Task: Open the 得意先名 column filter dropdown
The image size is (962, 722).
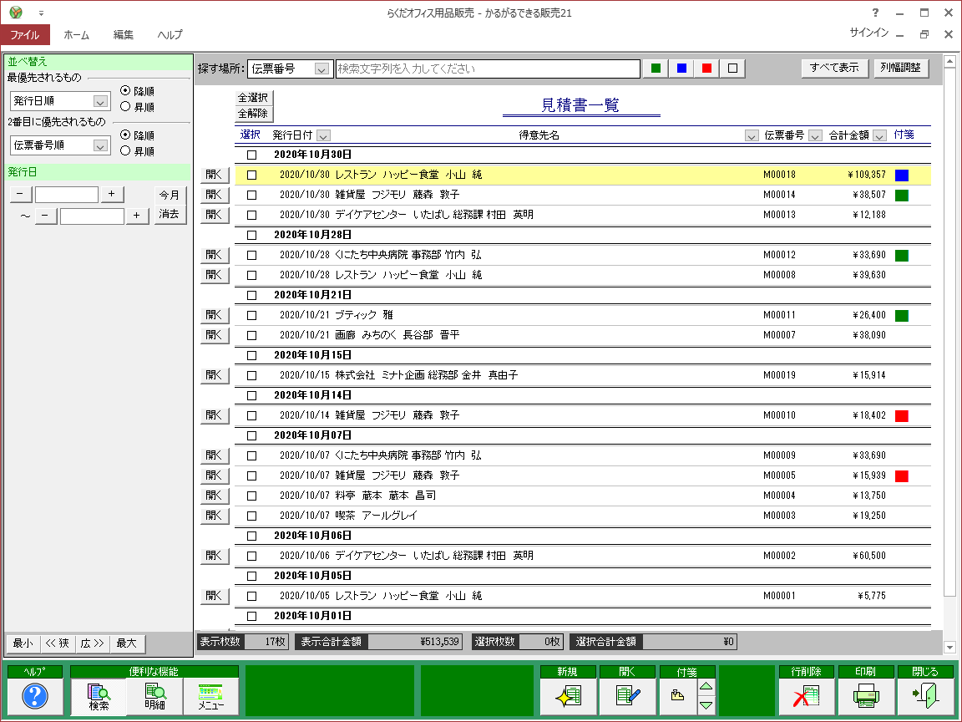Action: pos(751,135)
